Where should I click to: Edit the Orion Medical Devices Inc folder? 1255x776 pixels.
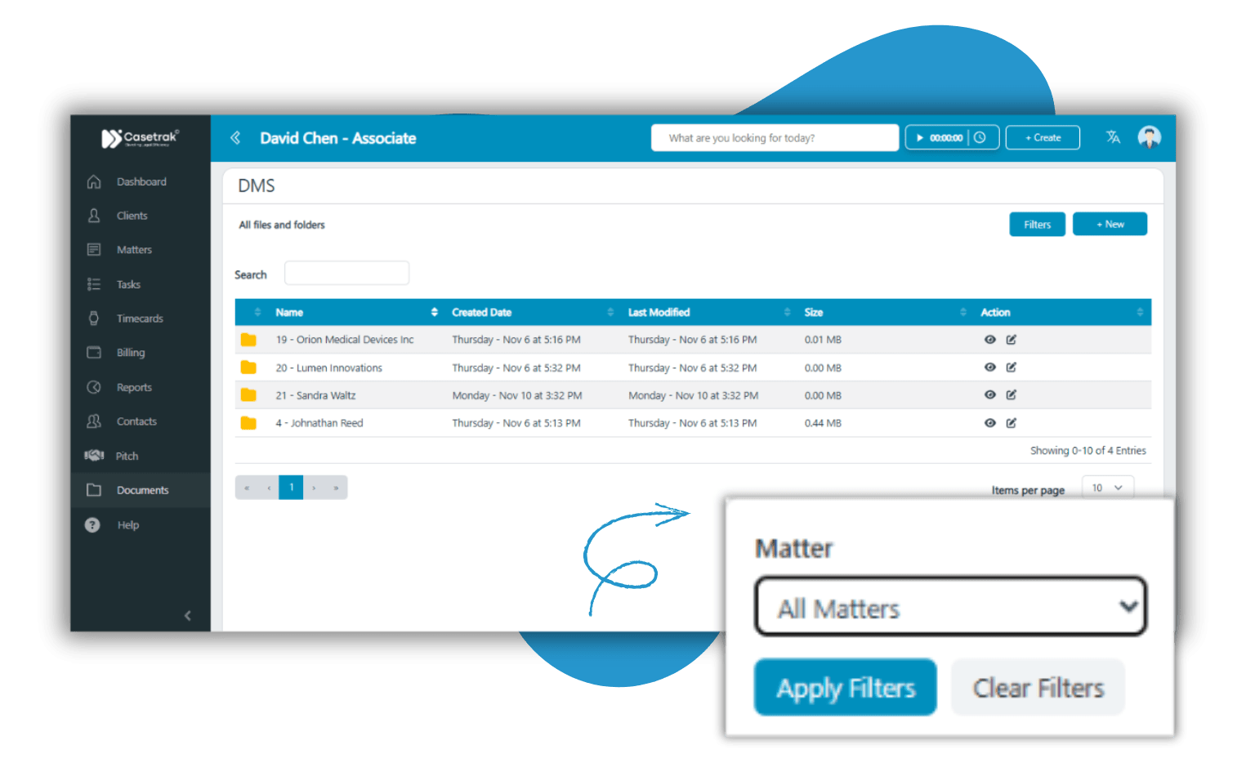[1011, 340]
